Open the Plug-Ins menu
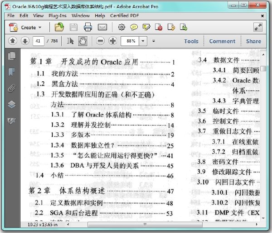Image resolution: width=272 pixels, height=233 pixels. click(58, 16)
